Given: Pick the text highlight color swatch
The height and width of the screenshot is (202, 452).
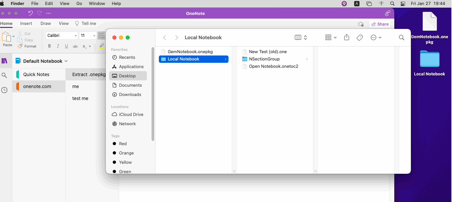Looking at the screenshot, I should (x=101, y=46).
